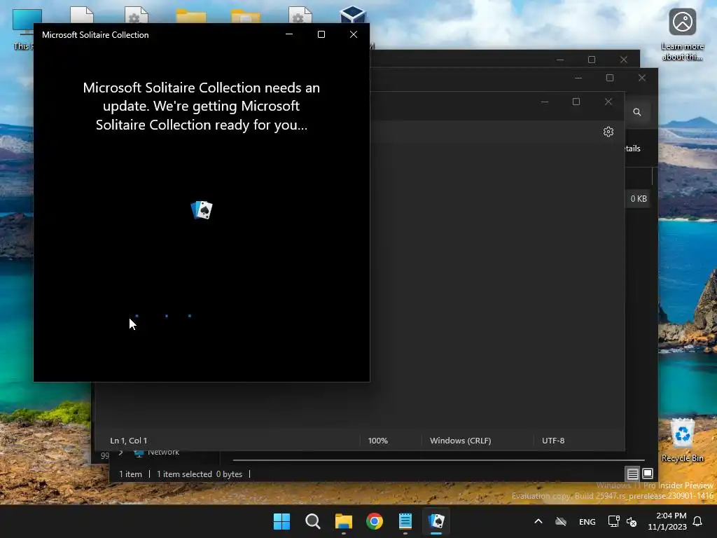Click the Microsoft Solitaire Collection title text
Image resolution: width=717 pixels, height=538 pixels.
point(95,35)
